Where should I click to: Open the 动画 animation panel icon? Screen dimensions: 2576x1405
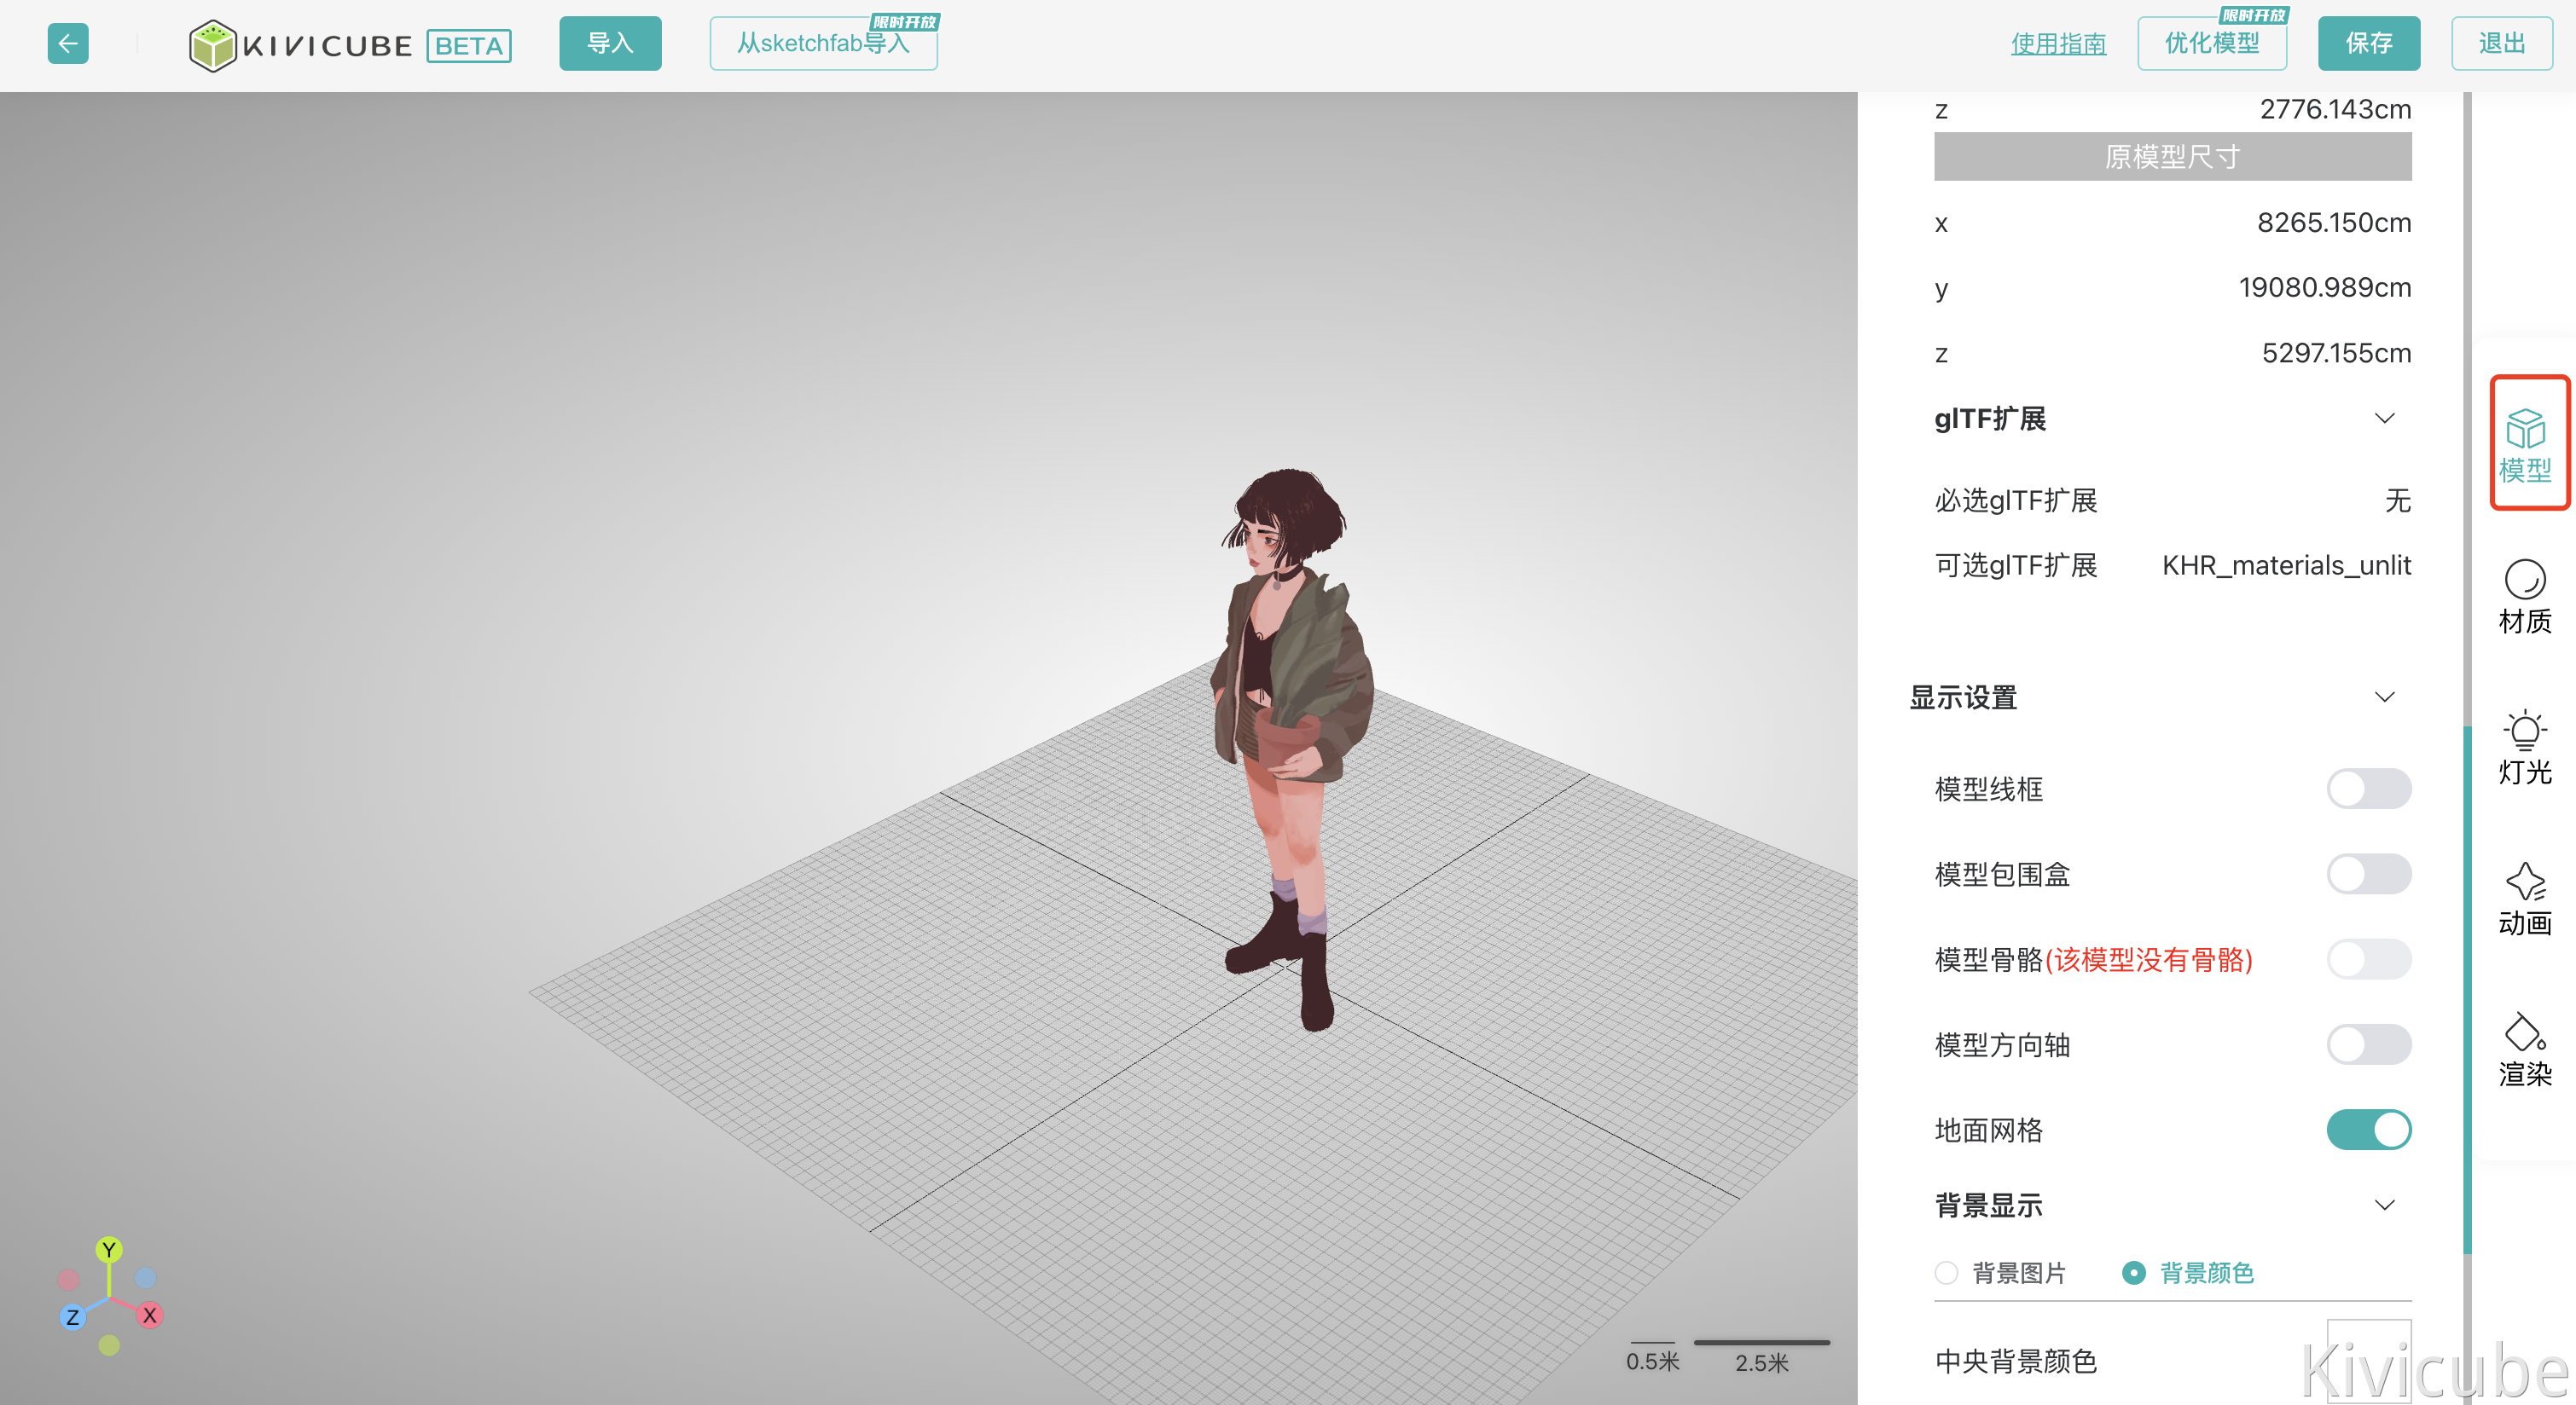2525,898
